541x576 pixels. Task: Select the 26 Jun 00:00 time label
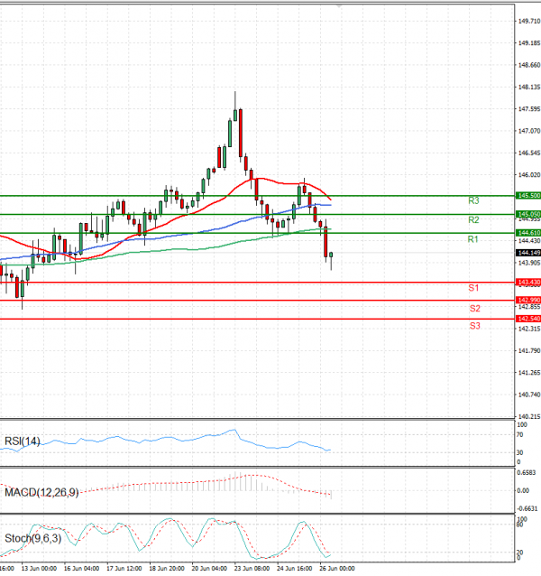(336, 569)
